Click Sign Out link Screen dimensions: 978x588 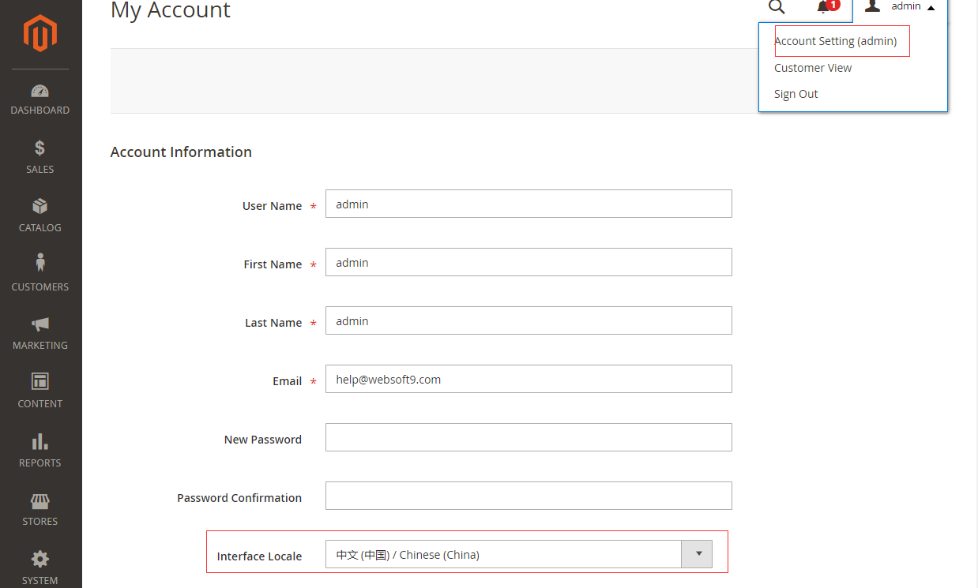coord(796,94)
